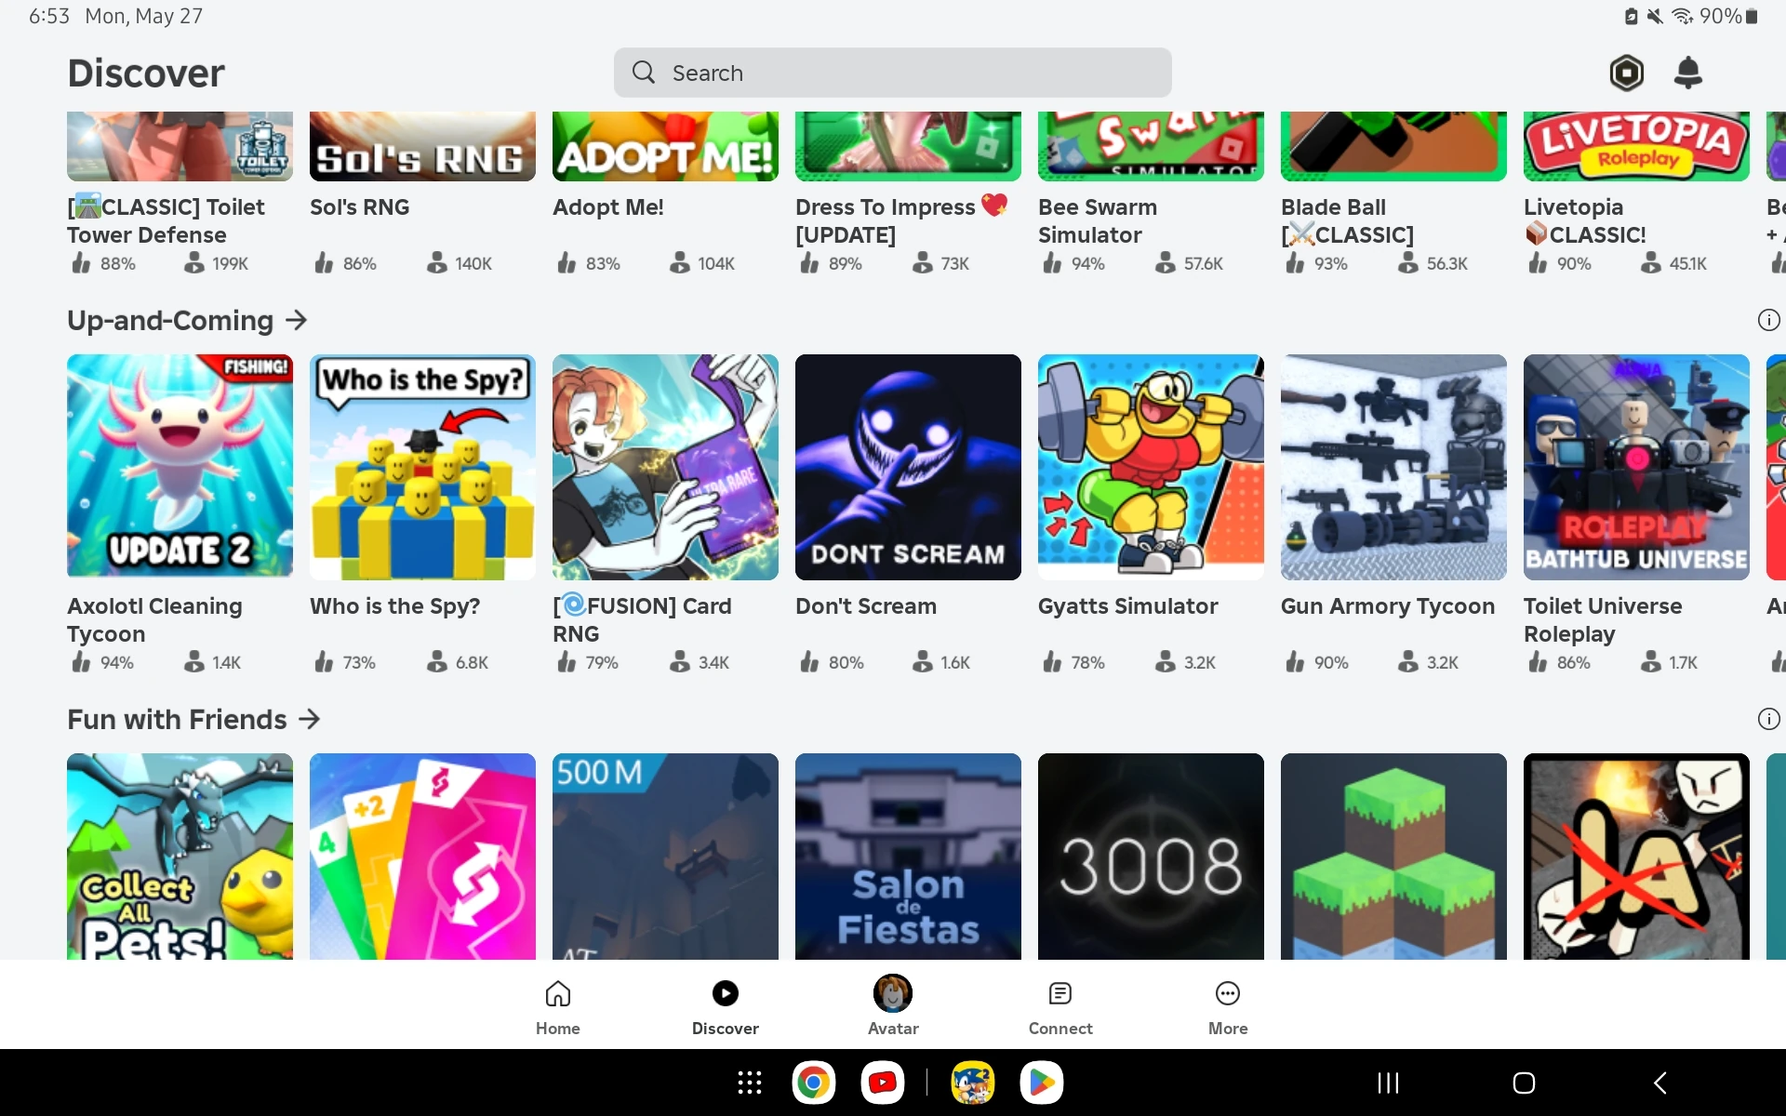Image resolution: width=1786 pixels, height=1116 pixels.
Task: Open the Gyatts Simulator title link
Action: pyautogui.click(x=1127, y=606)
